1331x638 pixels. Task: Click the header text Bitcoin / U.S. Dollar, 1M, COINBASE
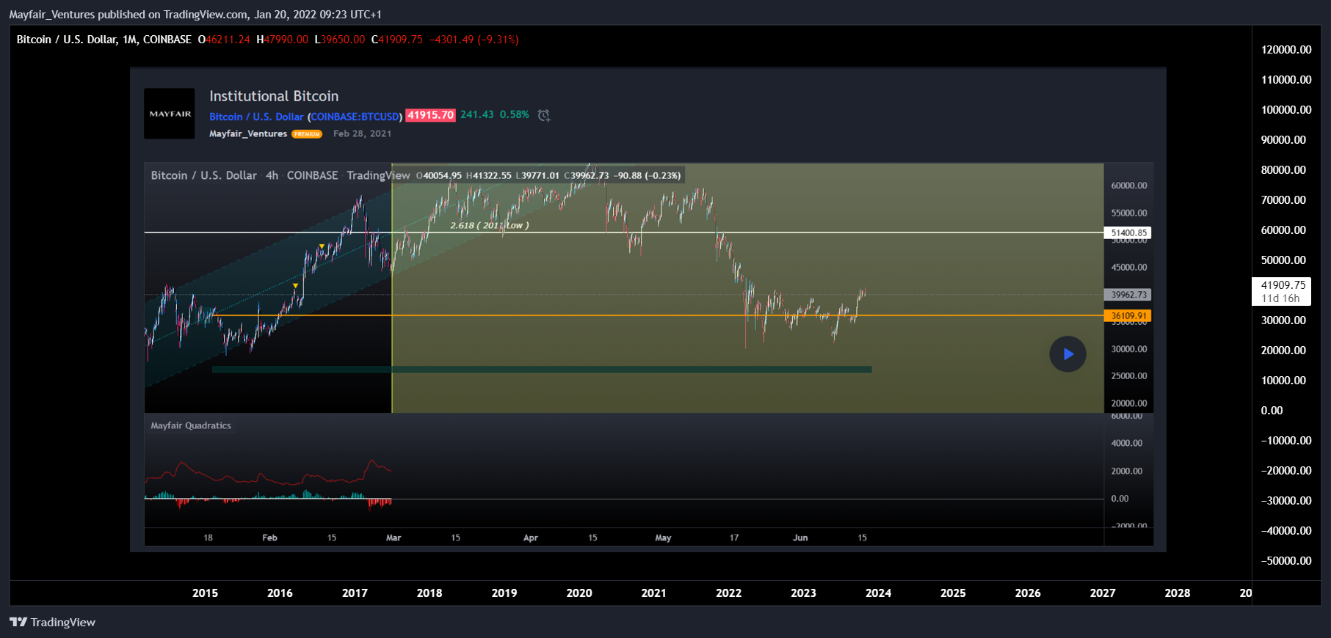click(x=104, y=40)
